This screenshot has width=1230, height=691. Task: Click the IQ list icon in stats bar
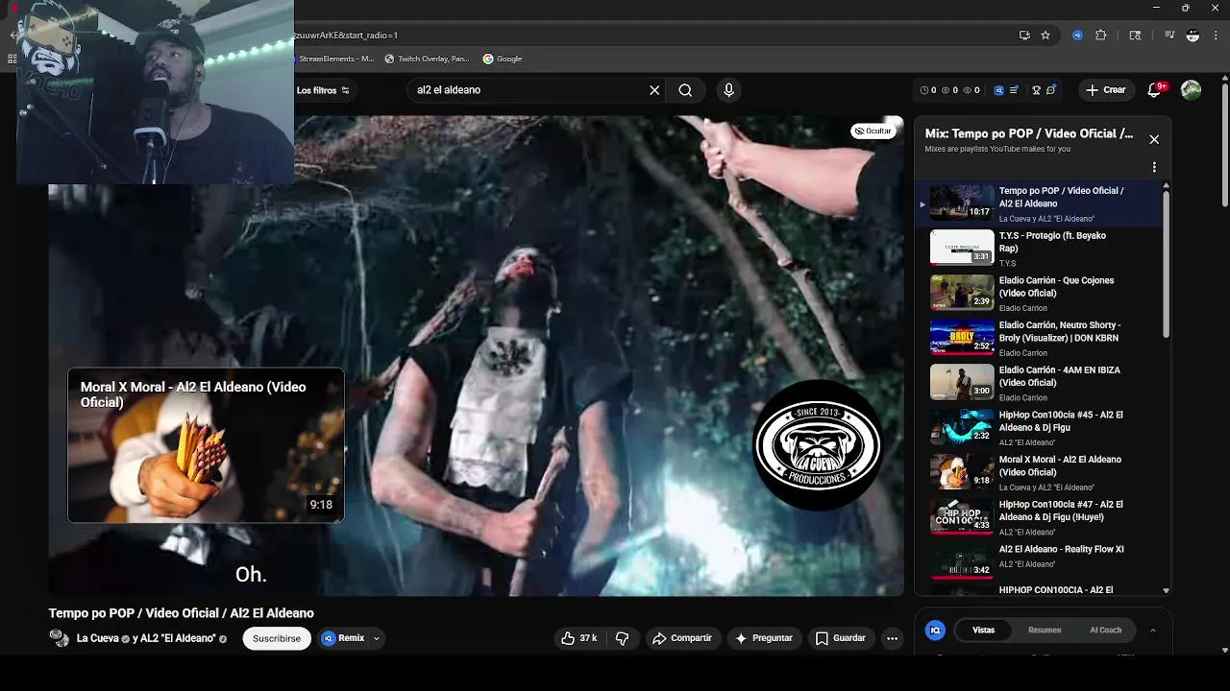coord(1014,90)
